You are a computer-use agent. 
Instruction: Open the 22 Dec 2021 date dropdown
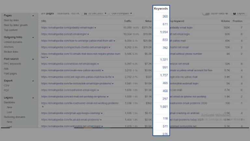point(95,13)
